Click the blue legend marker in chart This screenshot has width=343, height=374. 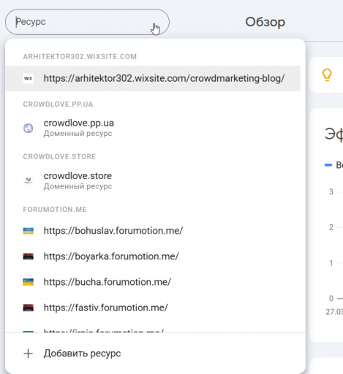point(328,165)
